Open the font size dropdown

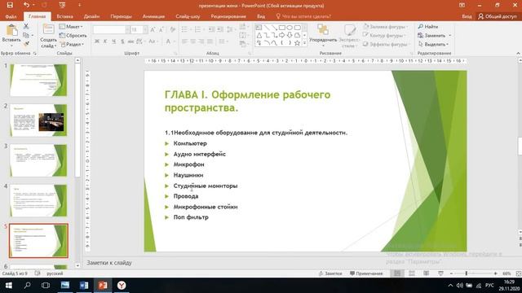145,30
